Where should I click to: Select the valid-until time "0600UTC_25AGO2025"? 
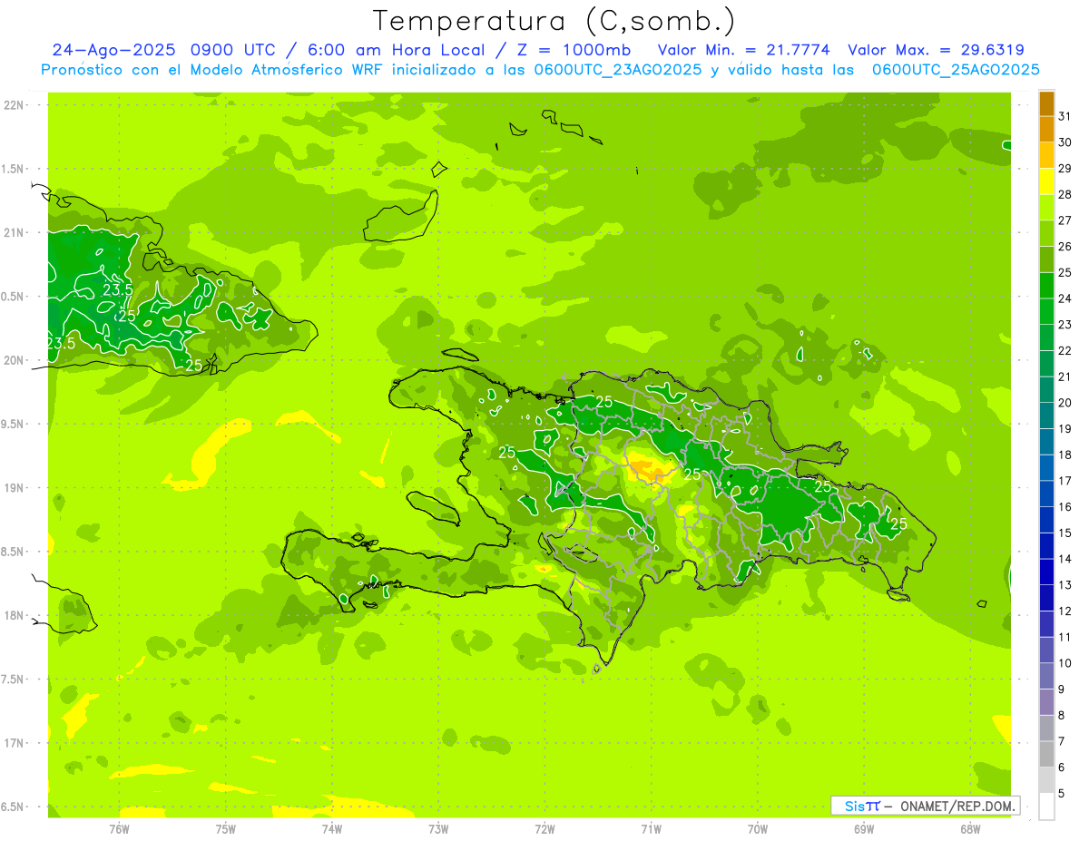956,70
